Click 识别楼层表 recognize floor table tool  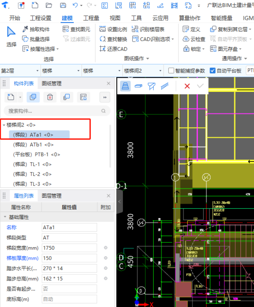pos(148,30)
